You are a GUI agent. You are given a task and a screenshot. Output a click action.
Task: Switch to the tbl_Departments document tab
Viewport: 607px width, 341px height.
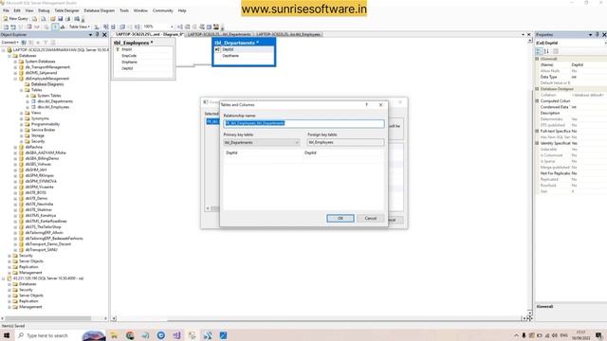click(x=219, y=34)
